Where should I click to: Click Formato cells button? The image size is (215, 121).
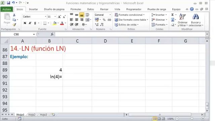coord(160,25)
